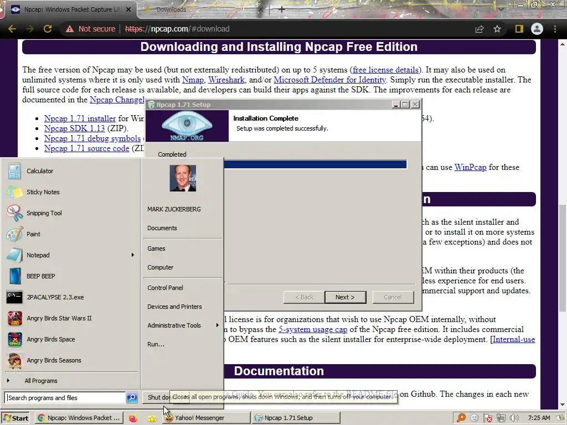Open MARK ZUCKERBERG user folder
The height and width of the screenshot is (425, 567).
click(x=174, y=209)
